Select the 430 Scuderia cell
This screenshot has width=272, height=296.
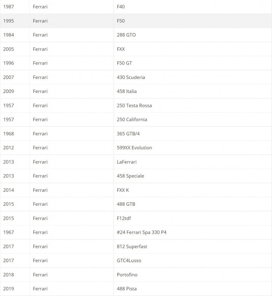pos(131,77)
